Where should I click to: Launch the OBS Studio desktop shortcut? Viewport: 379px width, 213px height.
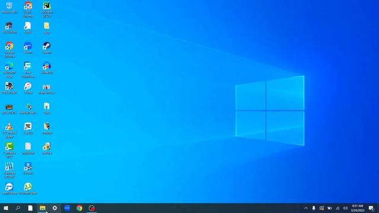9,88
